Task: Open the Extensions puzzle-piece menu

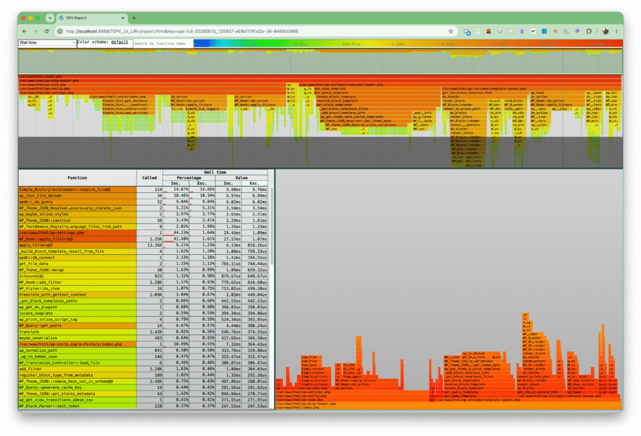Action: (589, 31)
